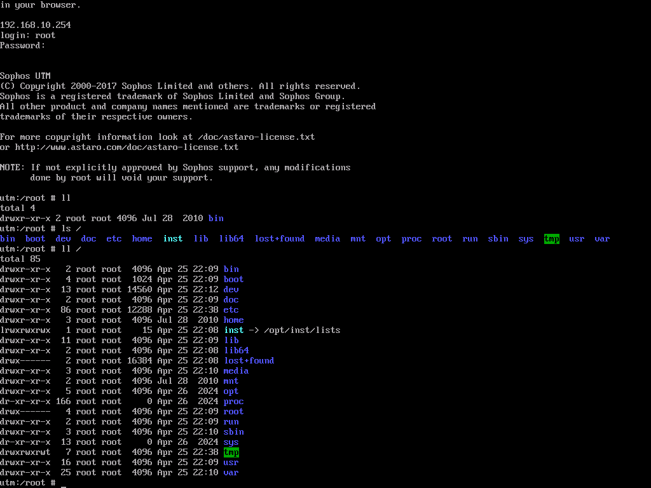This screenshot has width=651, height=488.
Task: Click 'etc' in the one-line ls output
Action: tap(114, 239)
